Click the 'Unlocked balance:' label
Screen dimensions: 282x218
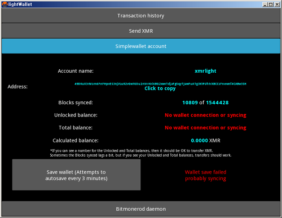click(76, 115)
